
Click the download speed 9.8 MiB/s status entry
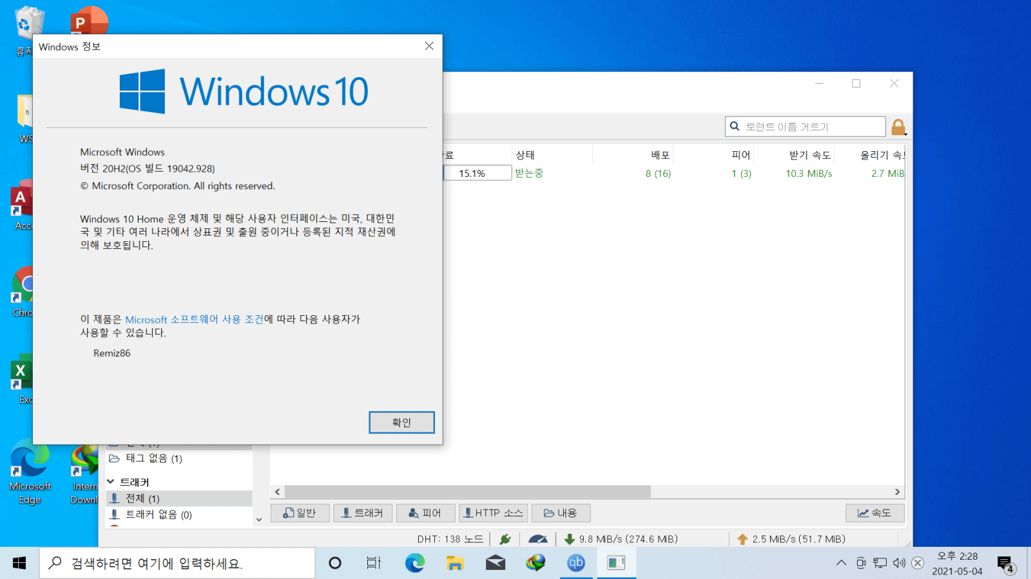coord(621,539)
